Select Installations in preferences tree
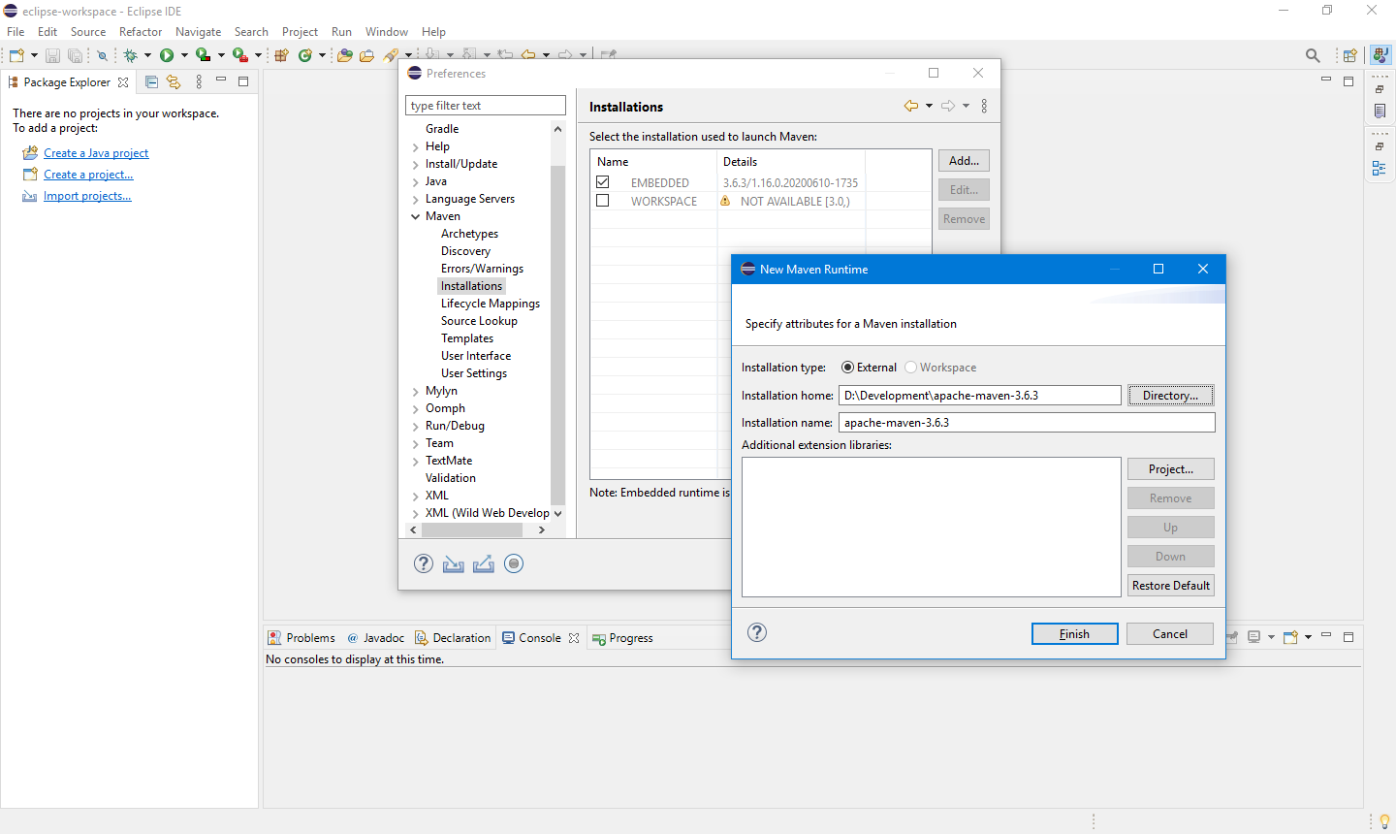The image size is (1396, 834). tap(471, 286)
